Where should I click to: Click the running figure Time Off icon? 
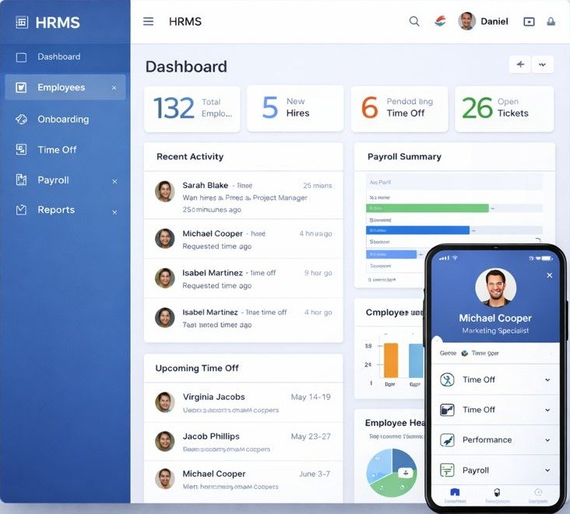click(447, 379)
